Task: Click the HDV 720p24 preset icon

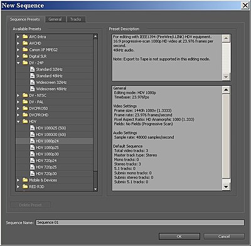Action: (x=32, y=160)
